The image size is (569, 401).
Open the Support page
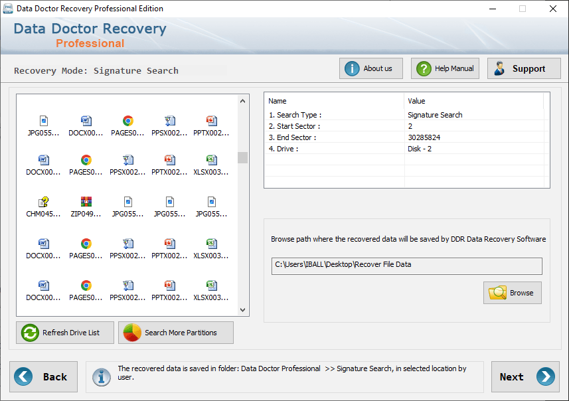click(x=524, y=68)
